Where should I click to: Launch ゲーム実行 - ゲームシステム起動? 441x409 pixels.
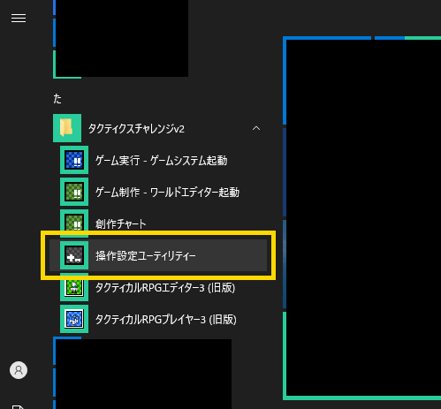162,161
